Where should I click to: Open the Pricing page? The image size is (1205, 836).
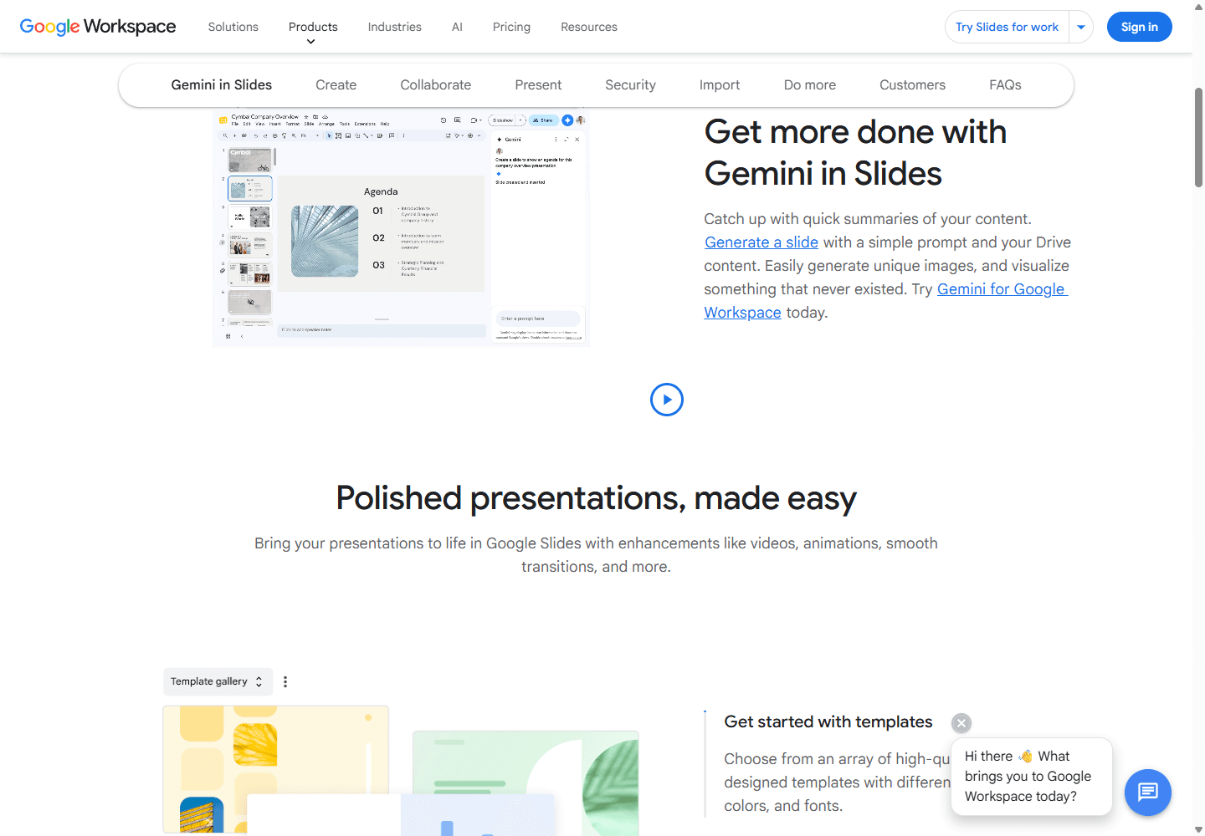click(x=511, y=27)
